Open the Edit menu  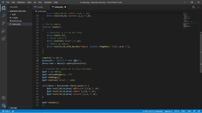point(13,2)
